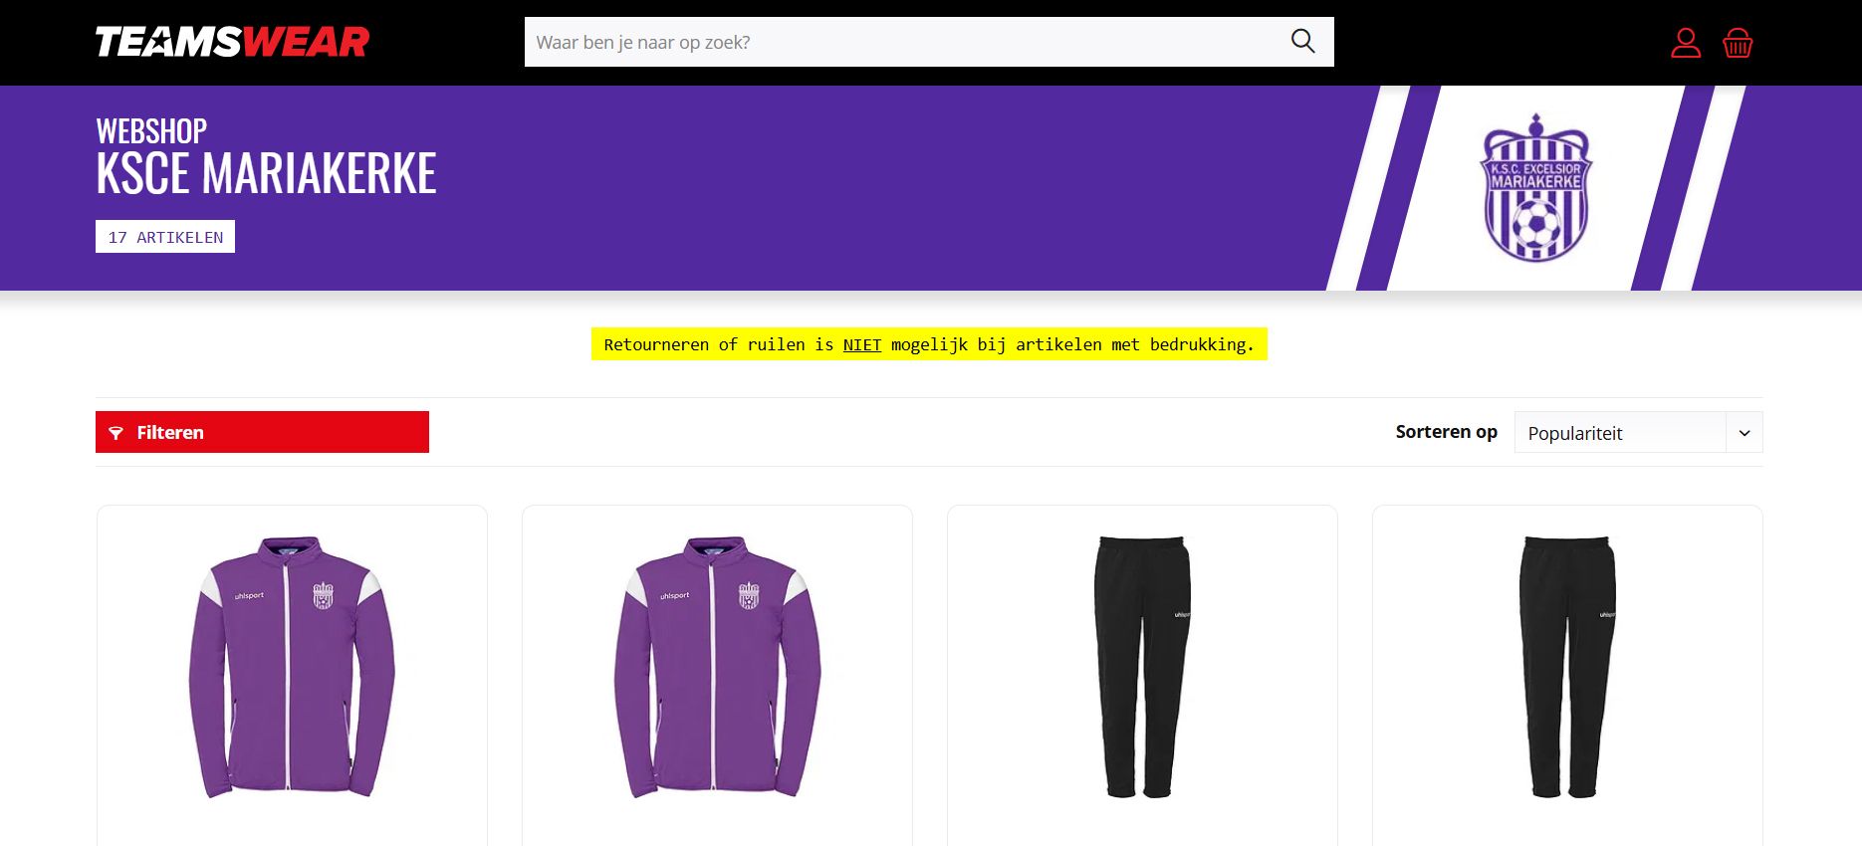Click the WEBSHOP heading text

151,130
